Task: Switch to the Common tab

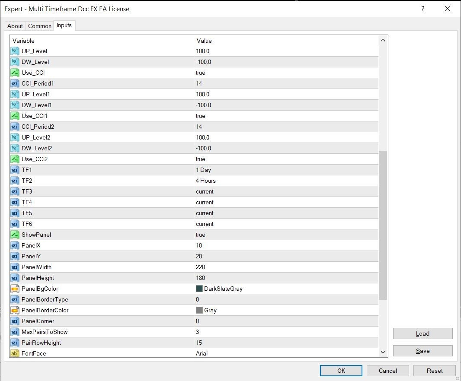Action: (40, 26)
